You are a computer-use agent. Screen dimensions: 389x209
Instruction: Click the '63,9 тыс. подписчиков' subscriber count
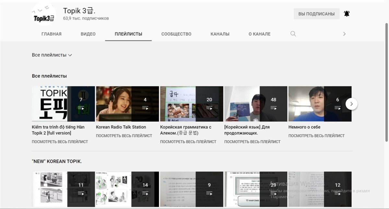pos(86,18)
